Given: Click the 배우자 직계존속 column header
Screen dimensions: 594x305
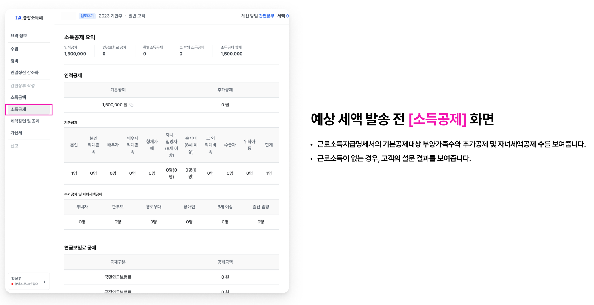Looking at the screenshot, I should (x=133, y=145).
